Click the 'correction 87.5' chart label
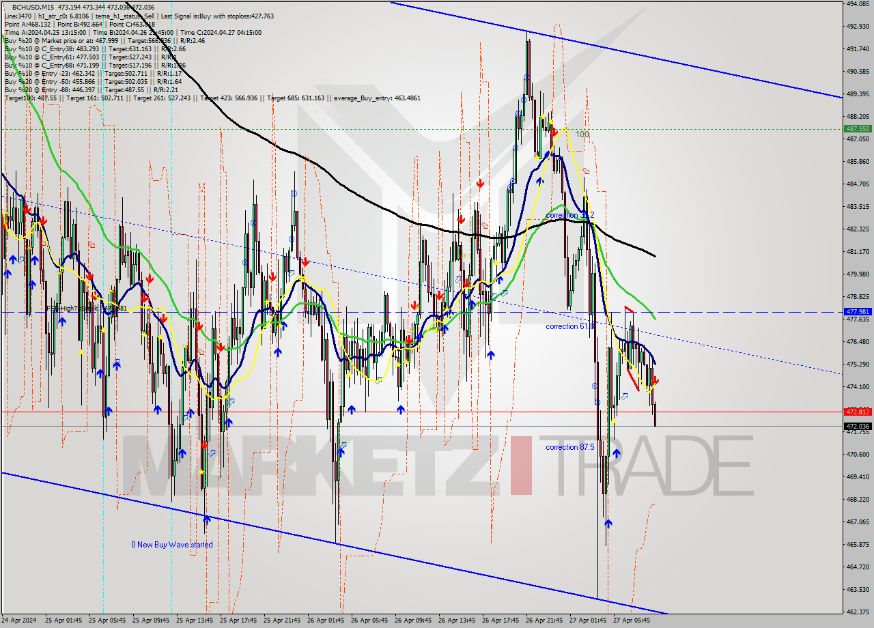This screenshot has height=628, width=874. click(570, 447)
